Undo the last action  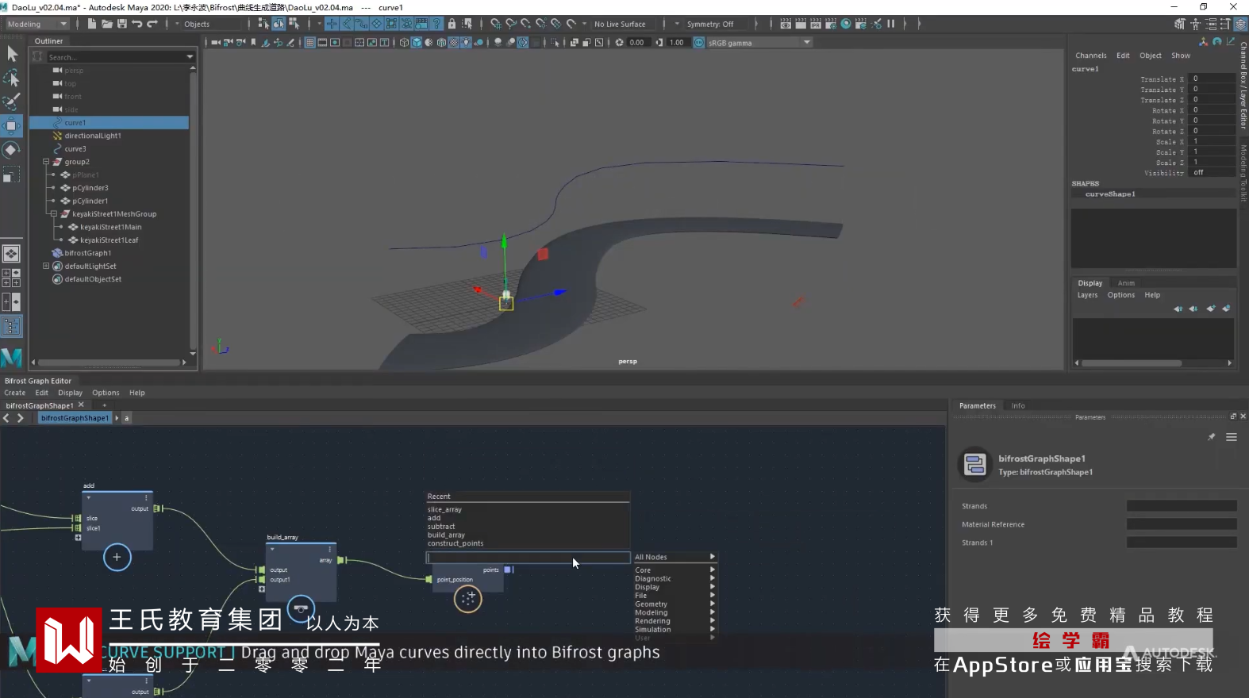pos(137,24)
